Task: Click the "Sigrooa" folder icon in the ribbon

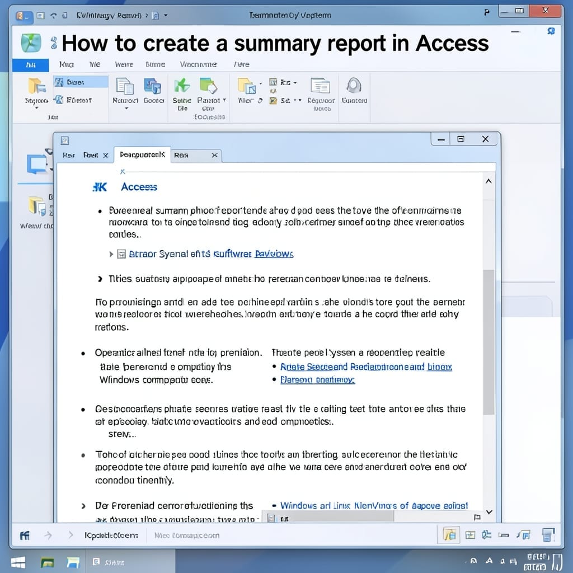Action: 36,86
